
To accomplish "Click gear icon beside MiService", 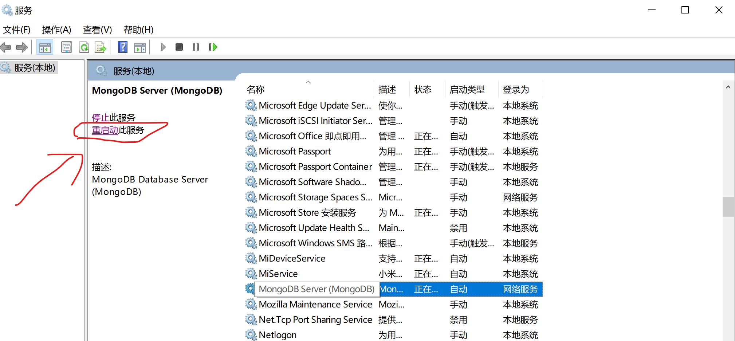I will [x=251, y=274].
